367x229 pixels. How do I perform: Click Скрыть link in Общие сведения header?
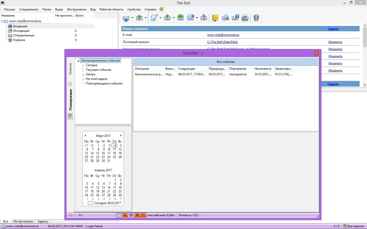[x=333, y=29]
